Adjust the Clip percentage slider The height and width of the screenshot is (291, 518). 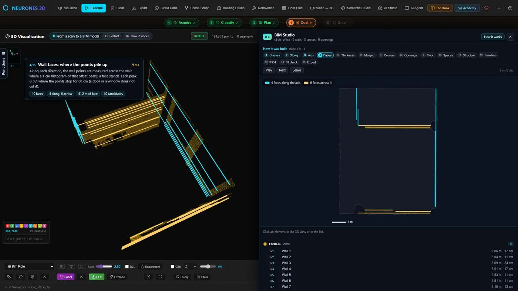coord(208,267)
